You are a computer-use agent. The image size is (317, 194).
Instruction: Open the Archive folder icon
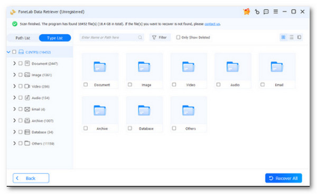100,110
